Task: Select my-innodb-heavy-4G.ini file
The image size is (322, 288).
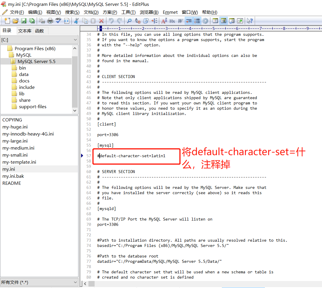Action: pyautogui.click(x=28, y=134)
